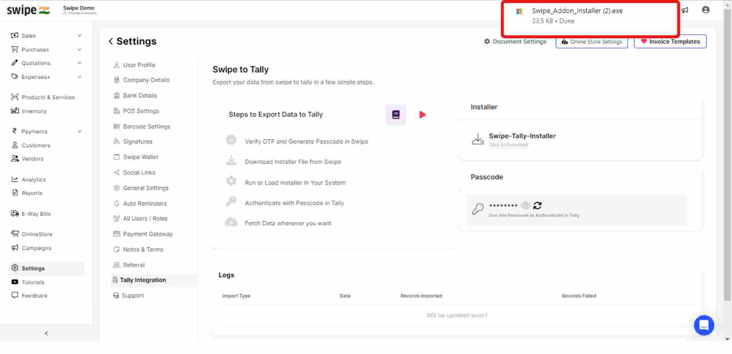Click the E-Way Bills truck icon
The image size is (732, 354).
14,213
